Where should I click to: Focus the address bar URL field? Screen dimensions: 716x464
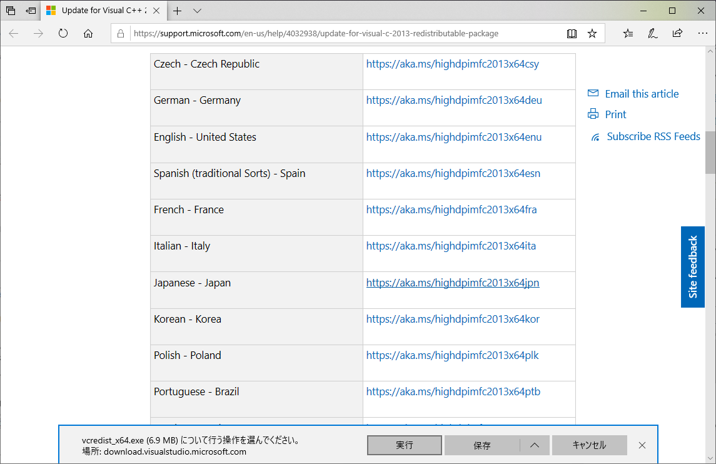pyautogui.click(x=316, y=33)
